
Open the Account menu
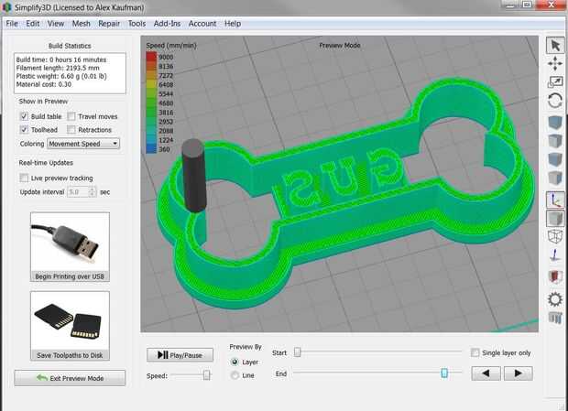tap(202, 24)
